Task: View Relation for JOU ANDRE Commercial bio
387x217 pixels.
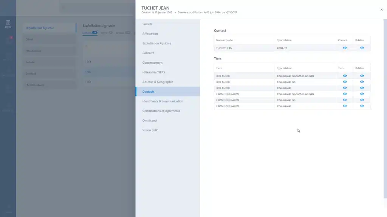Action: 362,82
